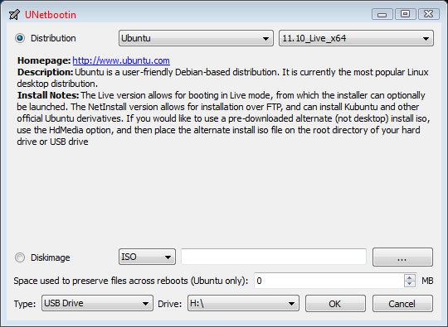Viewport: 448px width, 327px height.
Task: Click the Cancel button
Action: (x=402, y=303)
